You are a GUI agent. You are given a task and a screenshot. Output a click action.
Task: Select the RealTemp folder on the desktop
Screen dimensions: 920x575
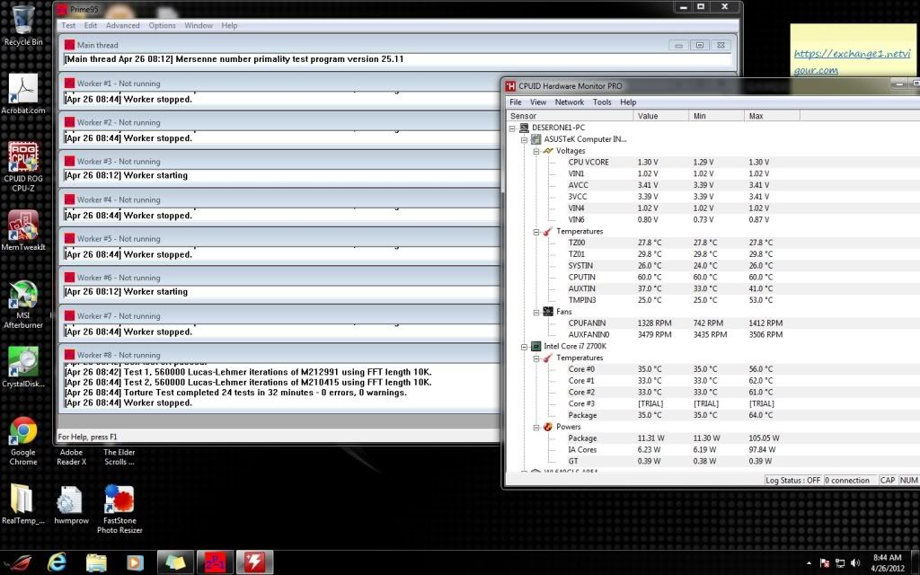[x=23, y=504]
